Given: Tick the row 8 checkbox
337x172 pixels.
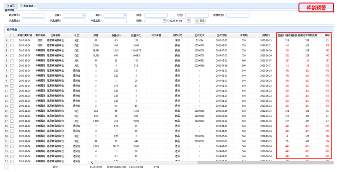Looking at the screenshot, I should click(x=12, y=76).
